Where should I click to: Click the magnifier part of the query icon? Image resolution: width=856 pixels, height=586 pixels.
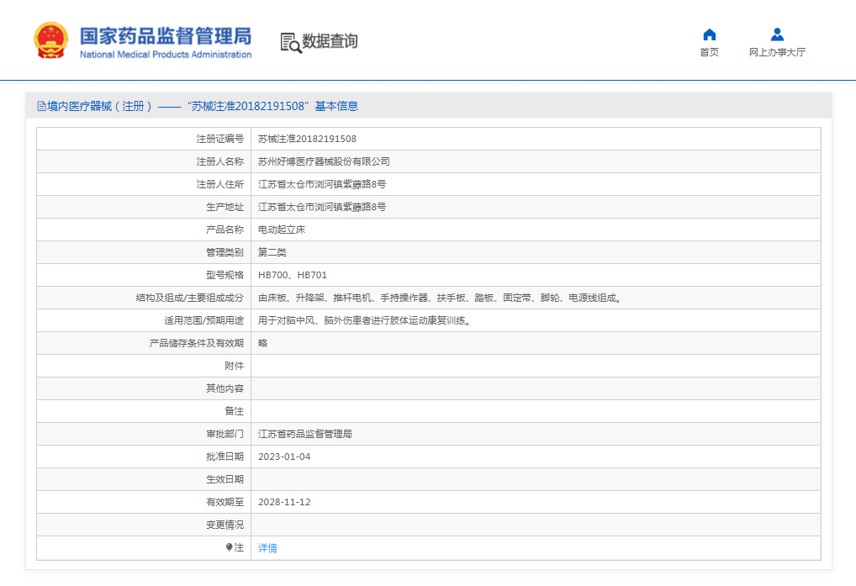tap(294, 47)
